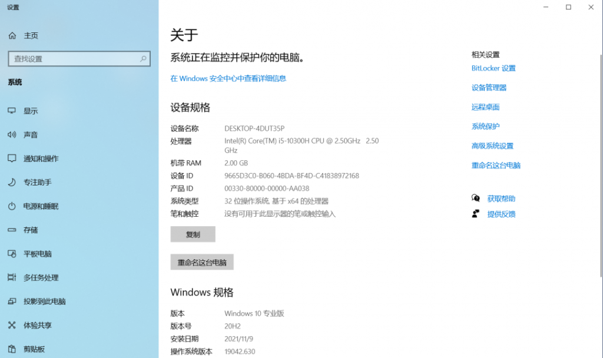Open details in Windows Security link

pos(228,78)
